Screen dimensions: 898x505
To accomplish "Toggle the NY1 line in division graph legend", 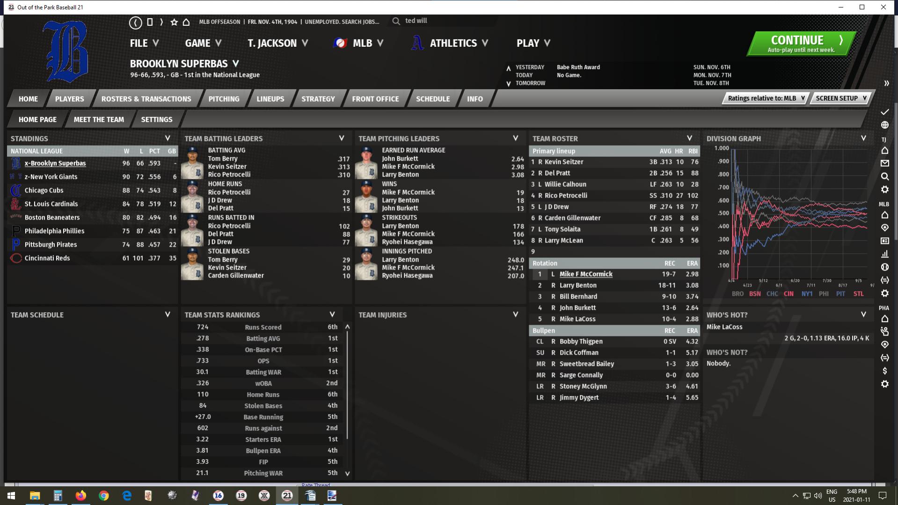I will pos(807,294).
